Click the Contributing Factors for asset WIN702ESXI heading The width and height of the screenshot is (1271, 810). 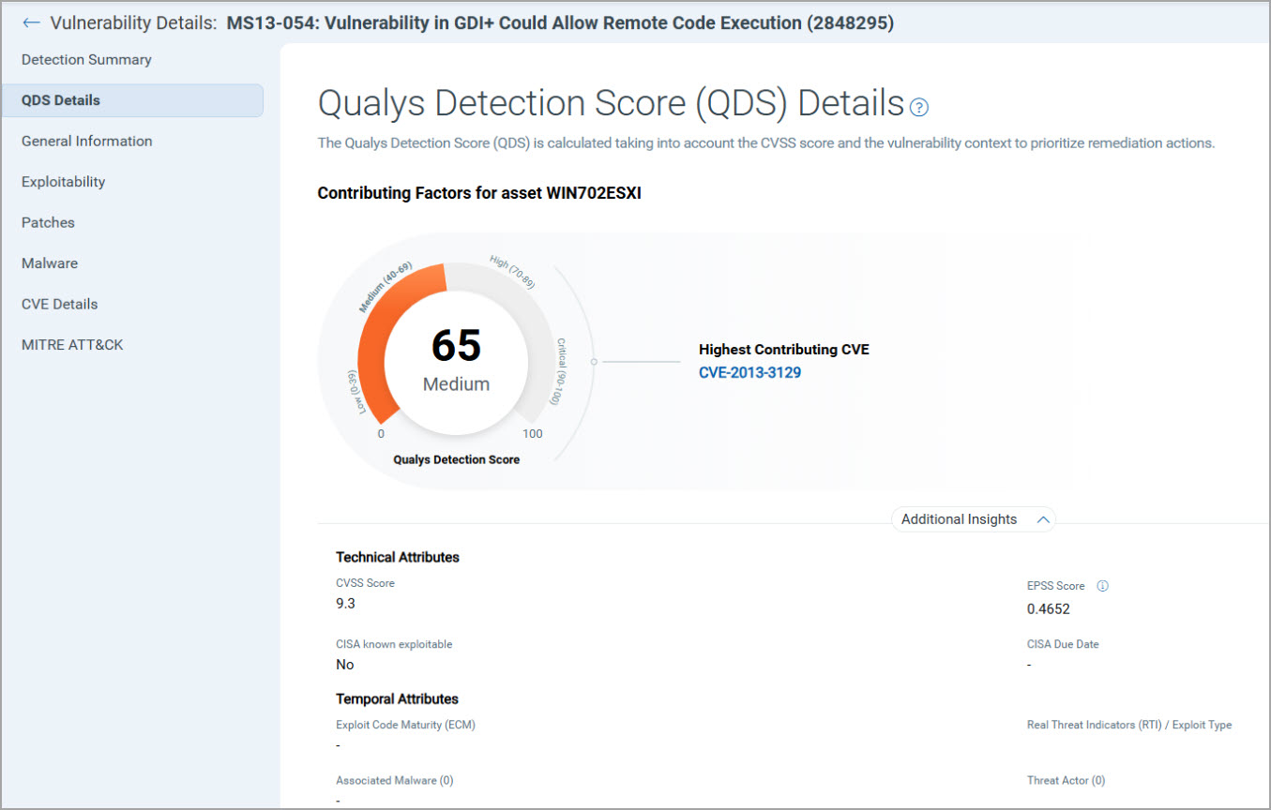tap(479, 194)
